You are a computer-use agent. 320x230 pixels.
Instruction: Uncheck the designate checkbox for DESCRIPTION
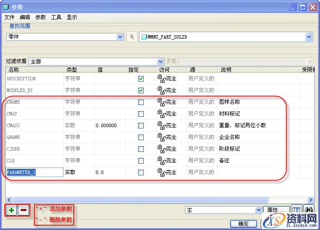click(x=141, y=79)
